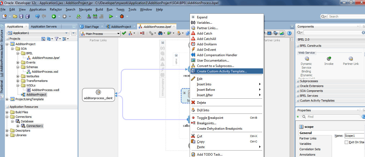Screen dimensions: 365x157
Task: Click the green Validate checkmark icon
Action: click(x=124, y=33)
